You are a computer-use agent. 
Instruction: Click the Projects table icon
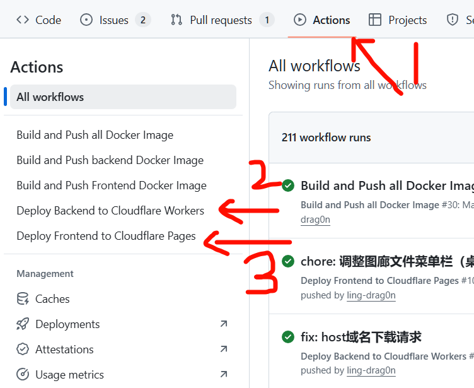pyautogui.click(x=375, y=20)
